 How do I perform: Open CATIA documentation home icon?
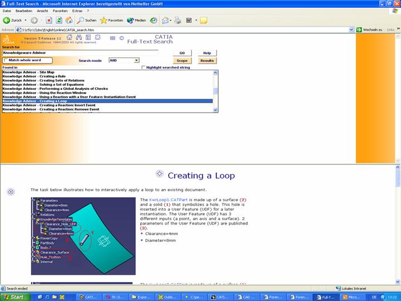pos(69,38)
